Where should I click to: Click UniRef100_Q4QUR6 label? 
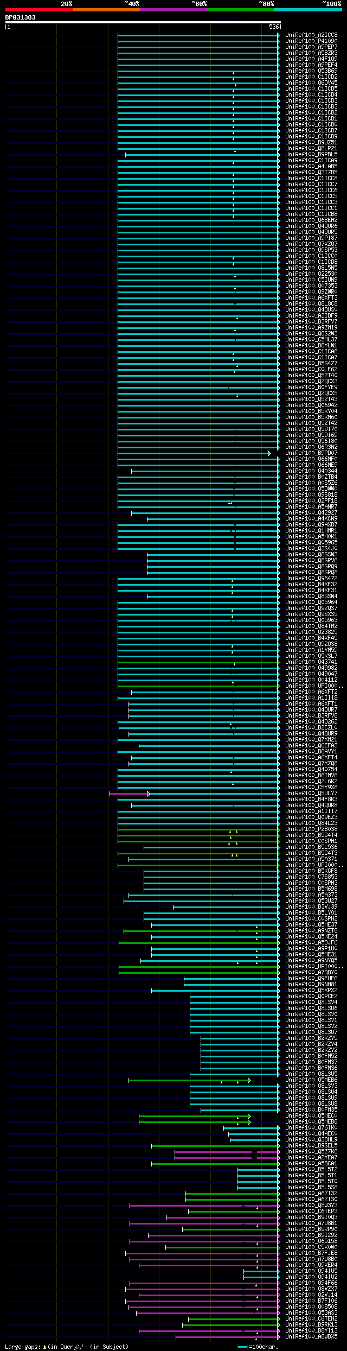[x=311, y=226]
